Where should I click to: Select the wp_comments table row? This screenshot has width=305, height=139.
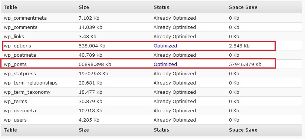pos(151,27)
